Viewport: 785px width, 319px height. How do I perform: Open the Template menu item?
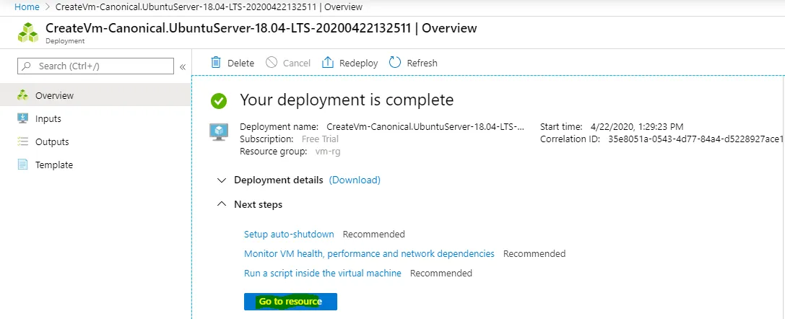(x=95, y=165)
